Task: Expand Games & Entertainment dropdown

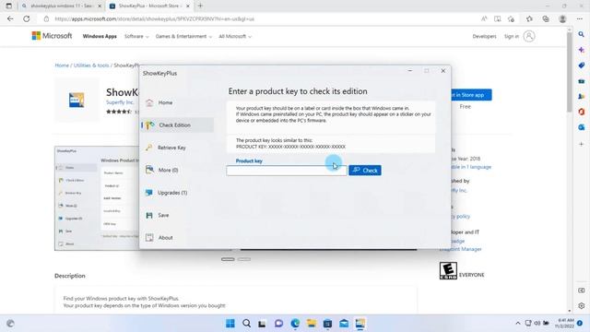Action: click(183, 37)
